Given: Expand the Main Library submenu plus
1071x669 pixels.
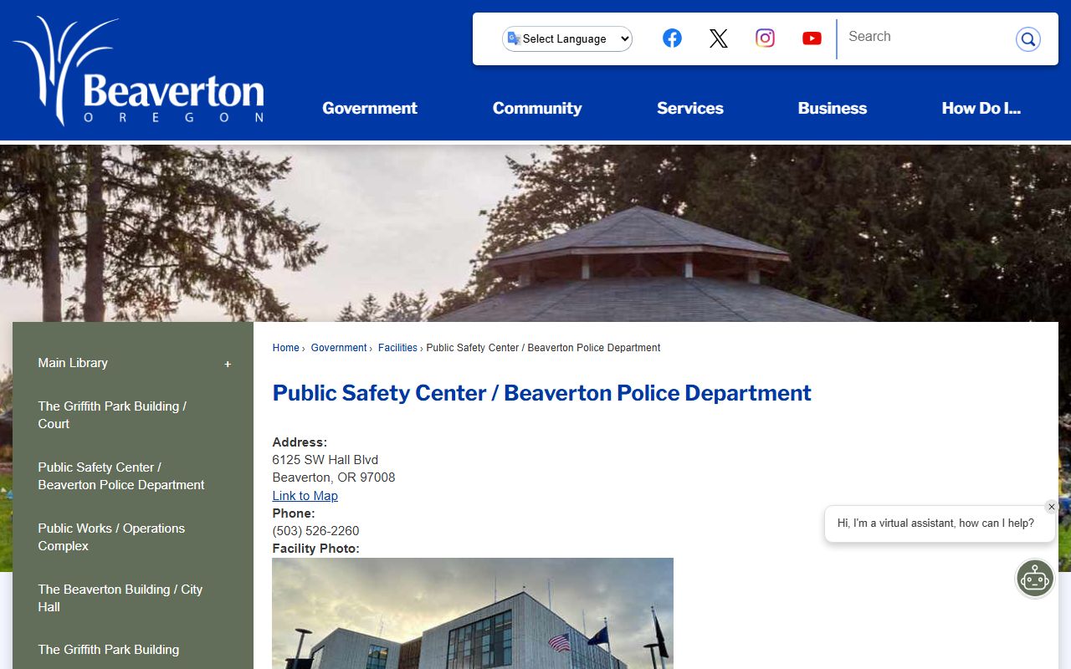Looking at the screenshot, I should pyautogui.click(x=228, y=364).
